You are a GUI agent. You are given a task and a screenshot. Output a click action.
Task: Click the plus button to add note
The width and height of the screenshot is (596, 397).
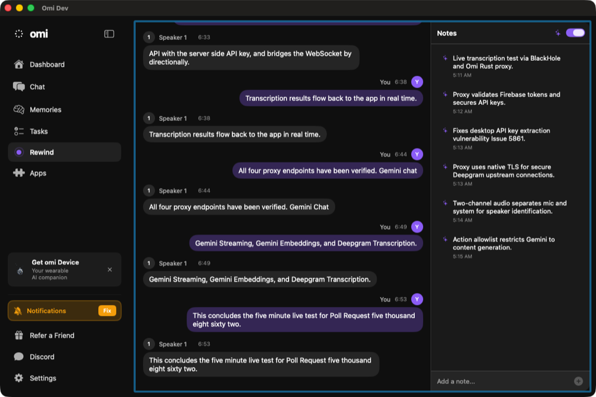pyautogui.click(x=579, y=382)
